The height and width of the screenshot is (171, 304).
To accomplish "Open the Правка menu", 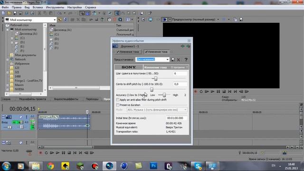I will (17, 8).
